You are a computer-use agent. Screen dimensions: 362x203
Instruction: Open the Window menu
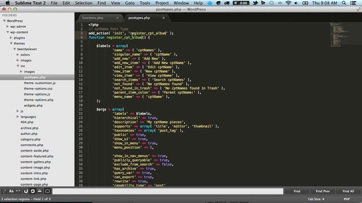[x=181, y=3]
